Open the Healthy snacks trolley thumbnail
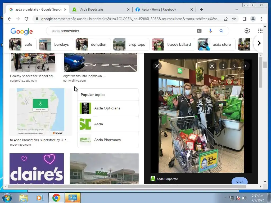The height and width of the screenshot is (203, 271). point(33,62)
